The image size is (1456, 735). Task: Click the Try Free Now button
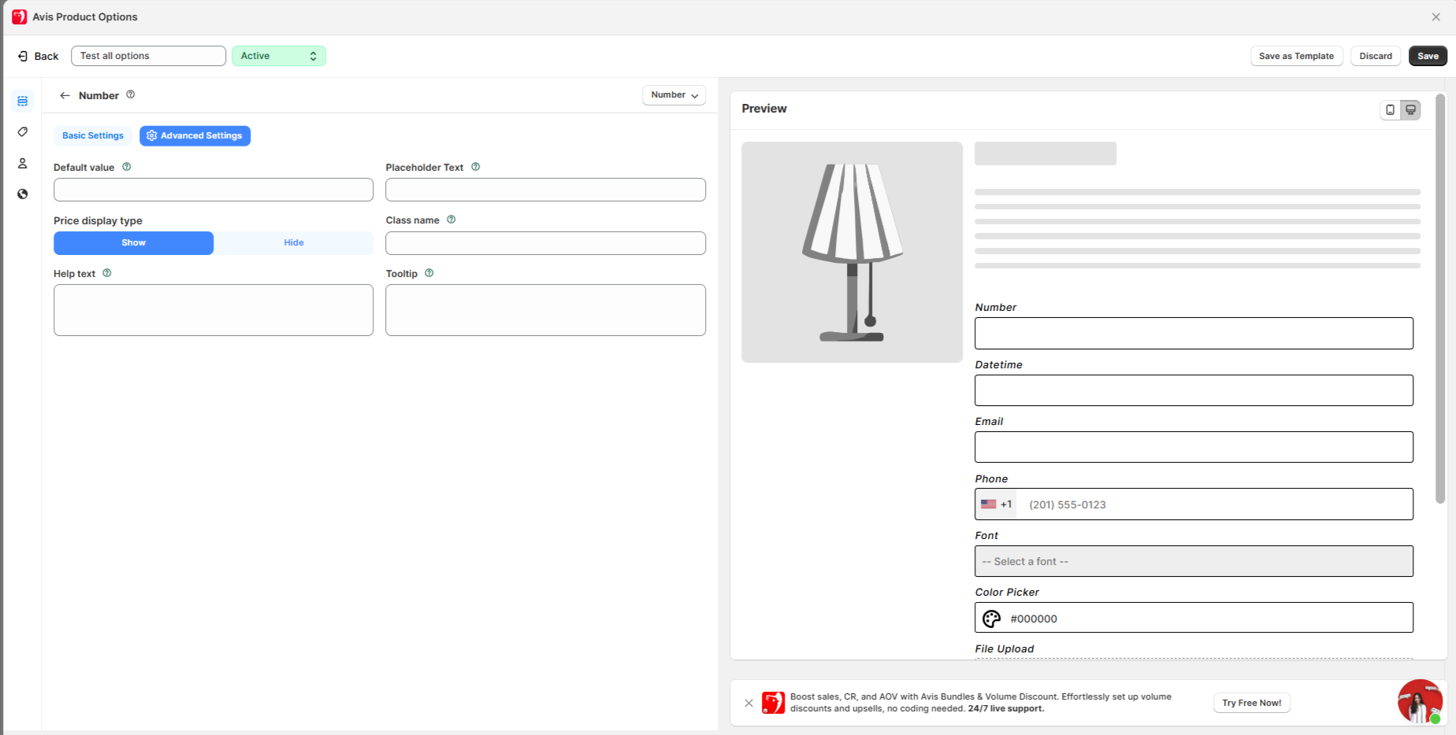1251,703
